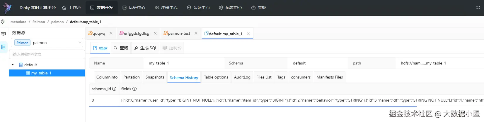Focus the keyword search input field
484x122 pixels.
point(47,54)
